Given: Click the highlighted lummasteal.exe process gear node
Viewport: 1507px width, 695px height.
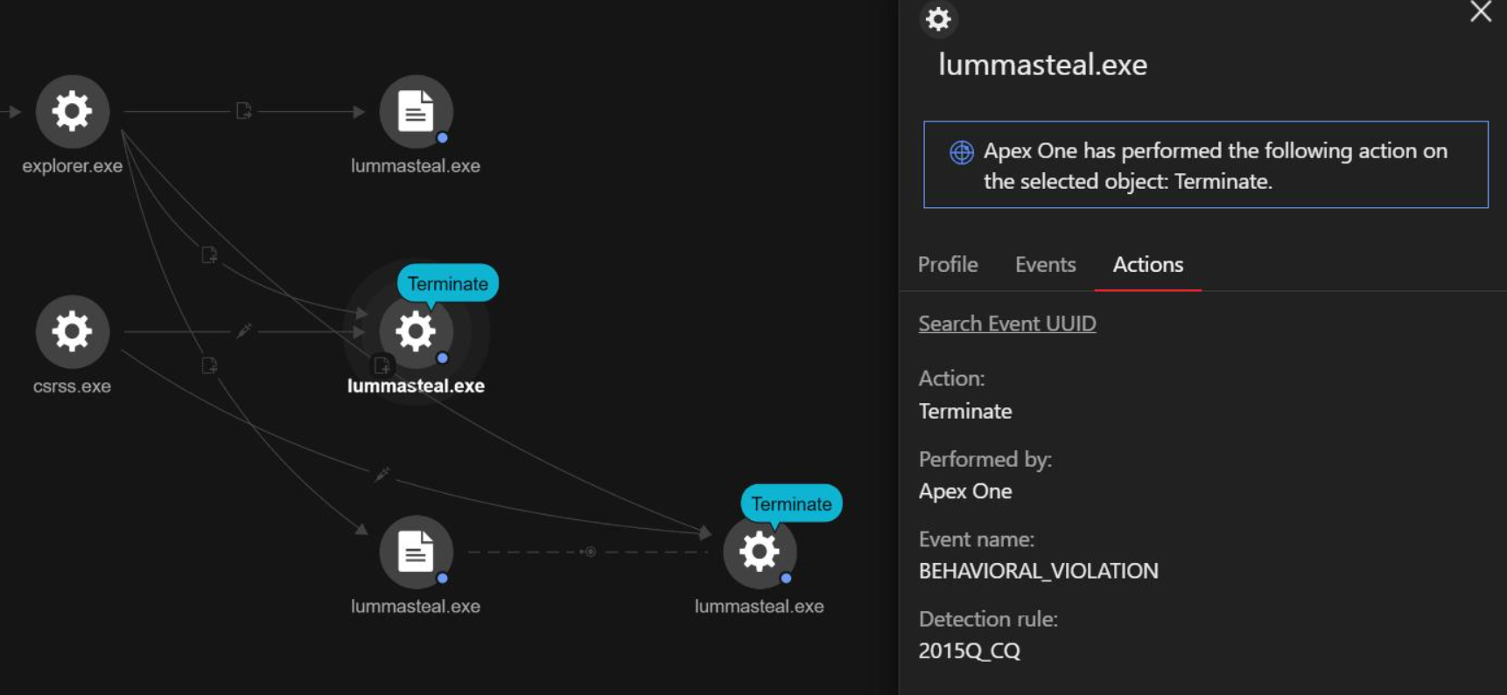Looking at the screenshot, I should tap(416, 331).
